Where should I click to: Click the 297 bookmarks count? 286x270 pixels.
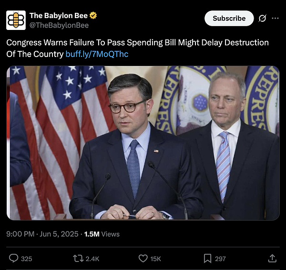coord(220,259)
